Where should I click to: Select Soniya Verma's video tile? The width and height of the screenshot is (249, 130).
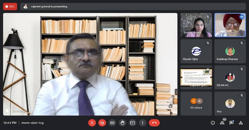(196, 25)
